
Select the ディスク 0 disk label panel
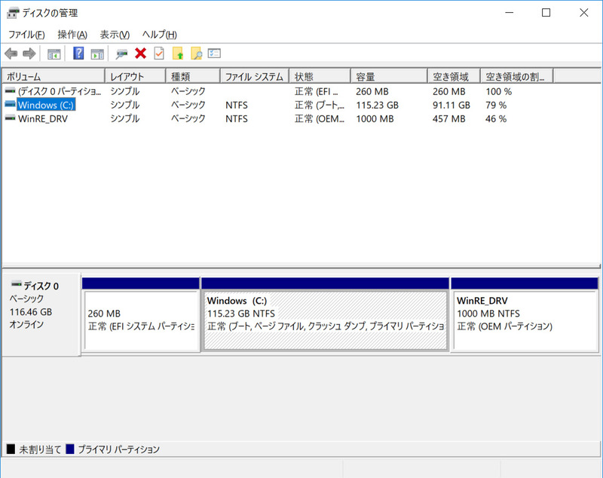[x=41, y=314]
